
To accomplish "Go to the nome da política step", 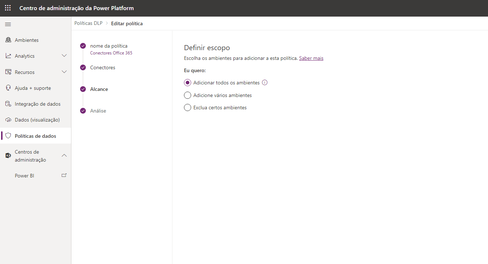I will coord(109,46).
